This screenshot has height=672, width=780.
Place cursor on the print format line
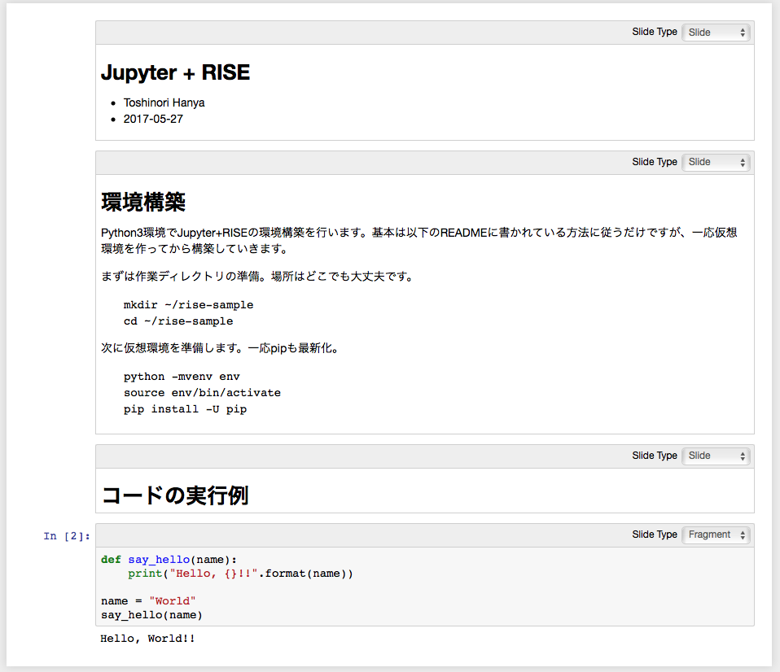240,574
